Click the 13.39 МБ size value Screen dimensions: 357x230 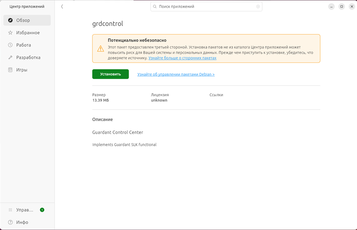pos(101,100)
